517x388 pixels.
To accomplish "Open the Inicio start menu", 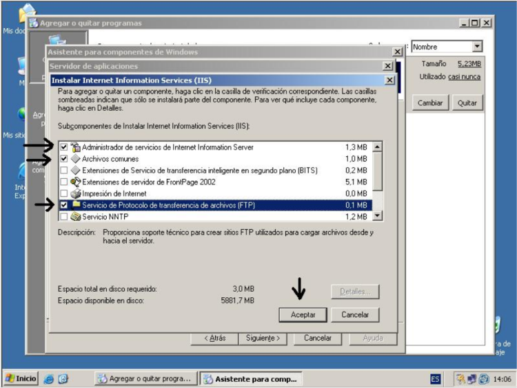I will (21, 378).
